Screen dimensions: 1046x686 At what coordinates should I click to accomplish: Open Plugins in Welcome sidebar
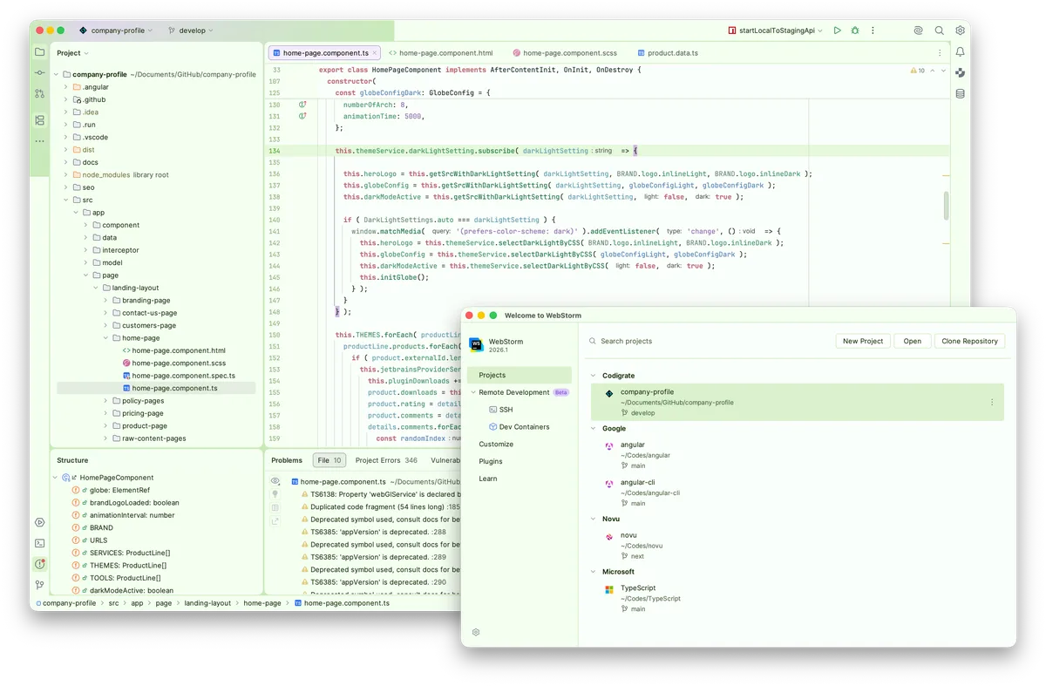(491, 461)
